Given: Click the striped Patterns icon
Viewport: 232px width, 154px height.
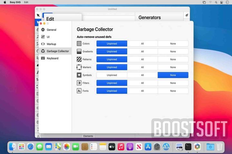Looking at the screenshot, I should pyautogui.click(x=79, y=59).
